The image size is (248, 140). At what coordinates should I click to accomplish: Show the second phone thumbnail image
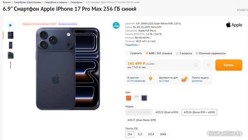(11, 45)
